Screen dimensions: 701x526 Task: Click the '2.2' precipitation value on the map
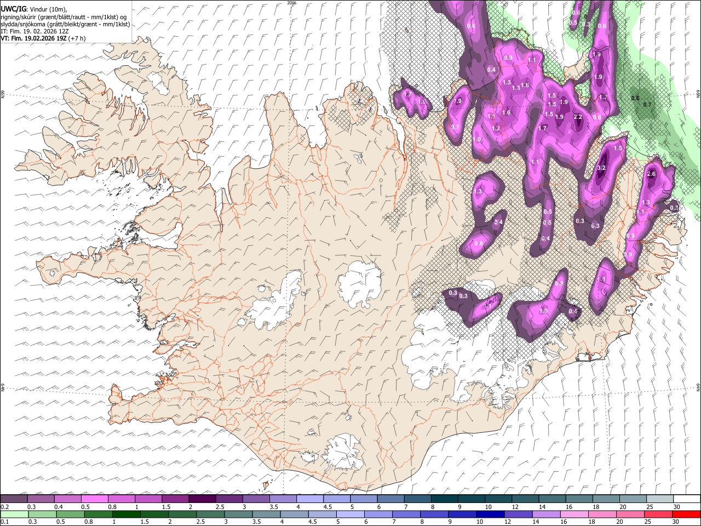point(578,117)
